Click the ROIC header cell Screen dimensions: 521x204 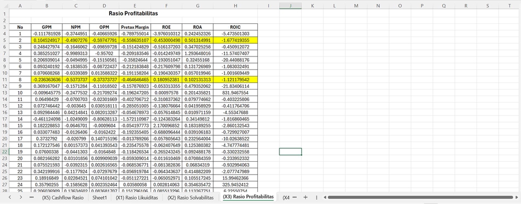235,27
